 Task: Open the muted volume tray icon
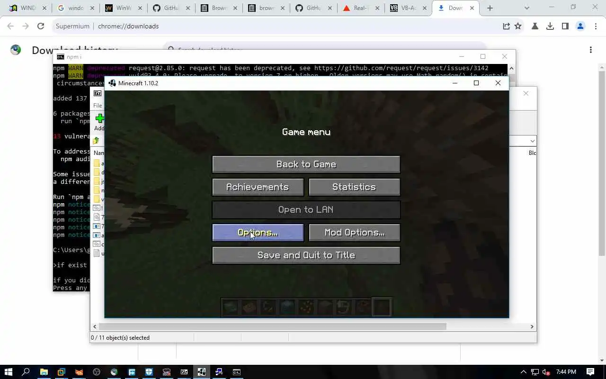click(546, 372)
